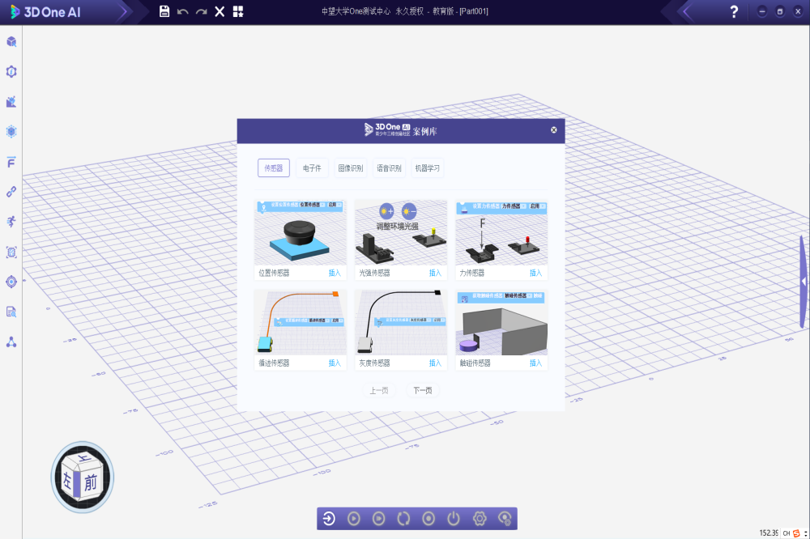Open the model library cube icon in sidebar

[11, 42]
